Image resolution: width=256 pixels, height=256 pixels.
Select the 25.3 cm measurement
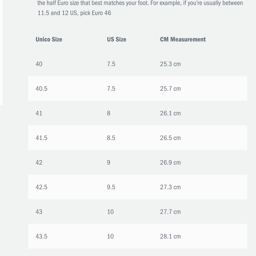(x=170, y=64)
